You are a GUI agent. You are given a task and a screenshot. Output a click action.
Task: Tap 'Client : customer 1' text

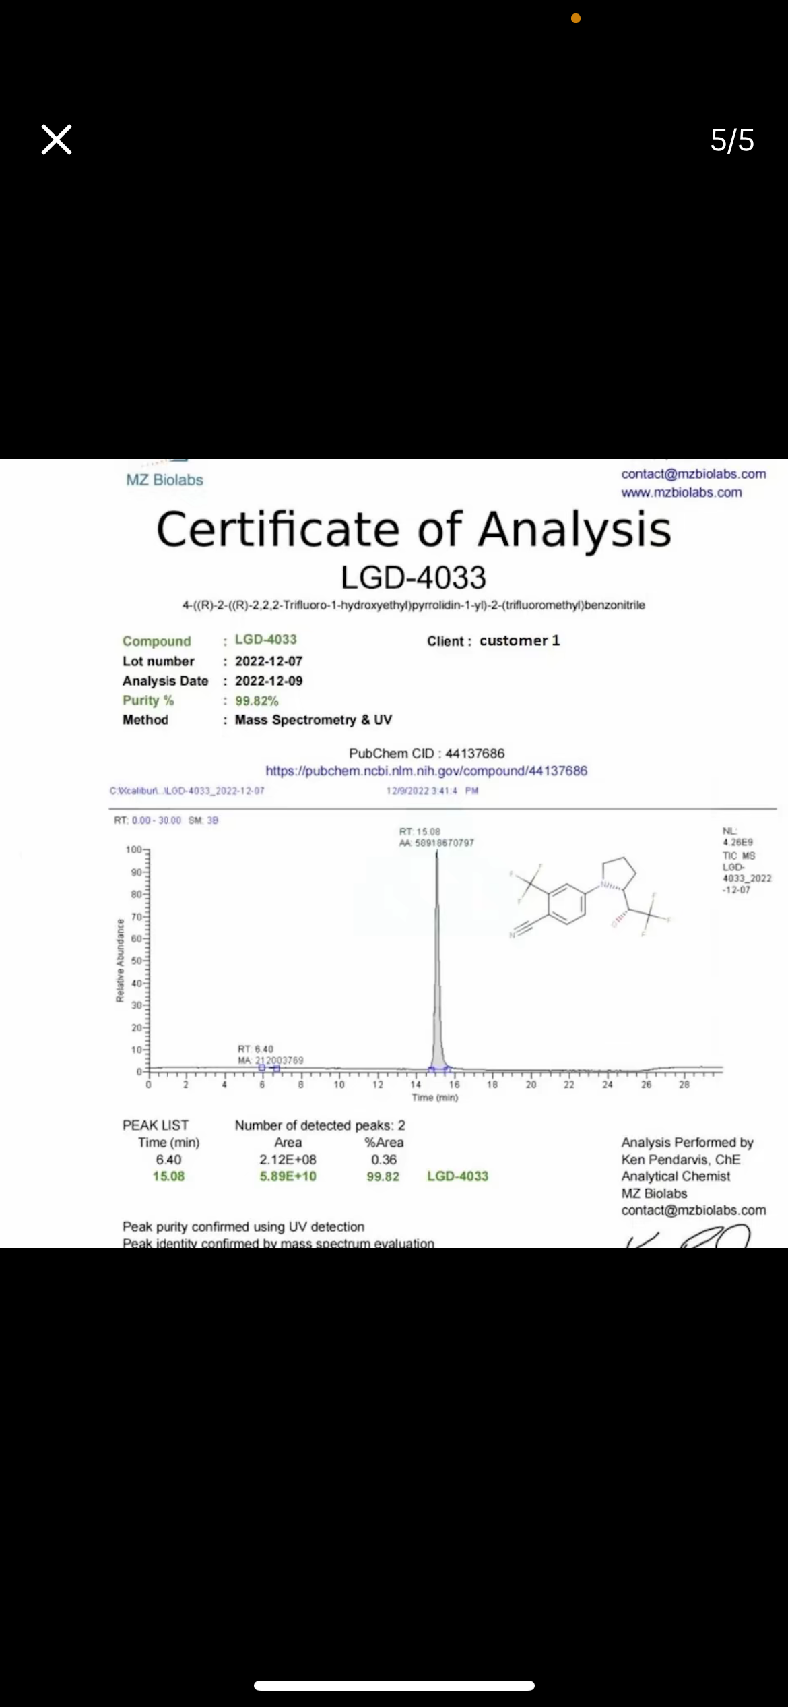493,641
